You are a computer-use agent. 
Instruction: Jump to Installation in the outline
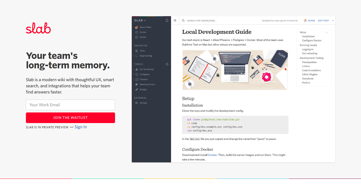(x=308, y=36)
